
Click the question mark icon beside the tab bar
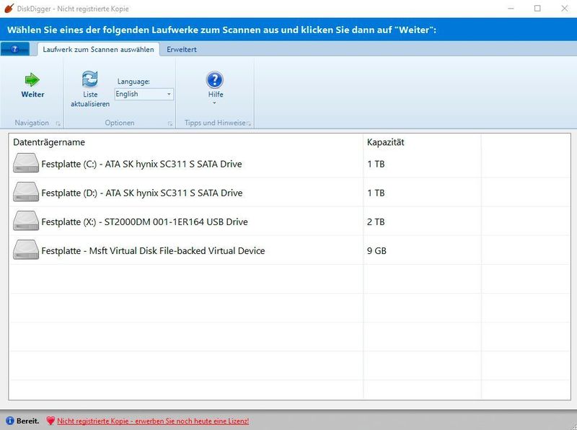tap(16, 49)
